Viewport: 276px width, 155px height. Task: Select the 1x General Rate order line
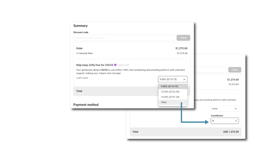coord(84,53)
